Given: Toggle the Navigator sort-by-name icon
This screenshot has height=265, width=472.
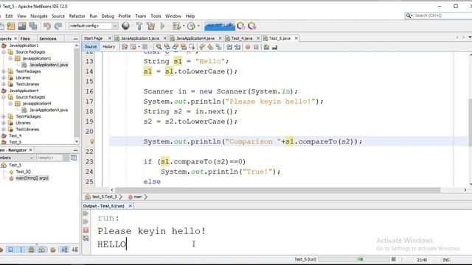Looking at the screenshot, I should point(64,250).
